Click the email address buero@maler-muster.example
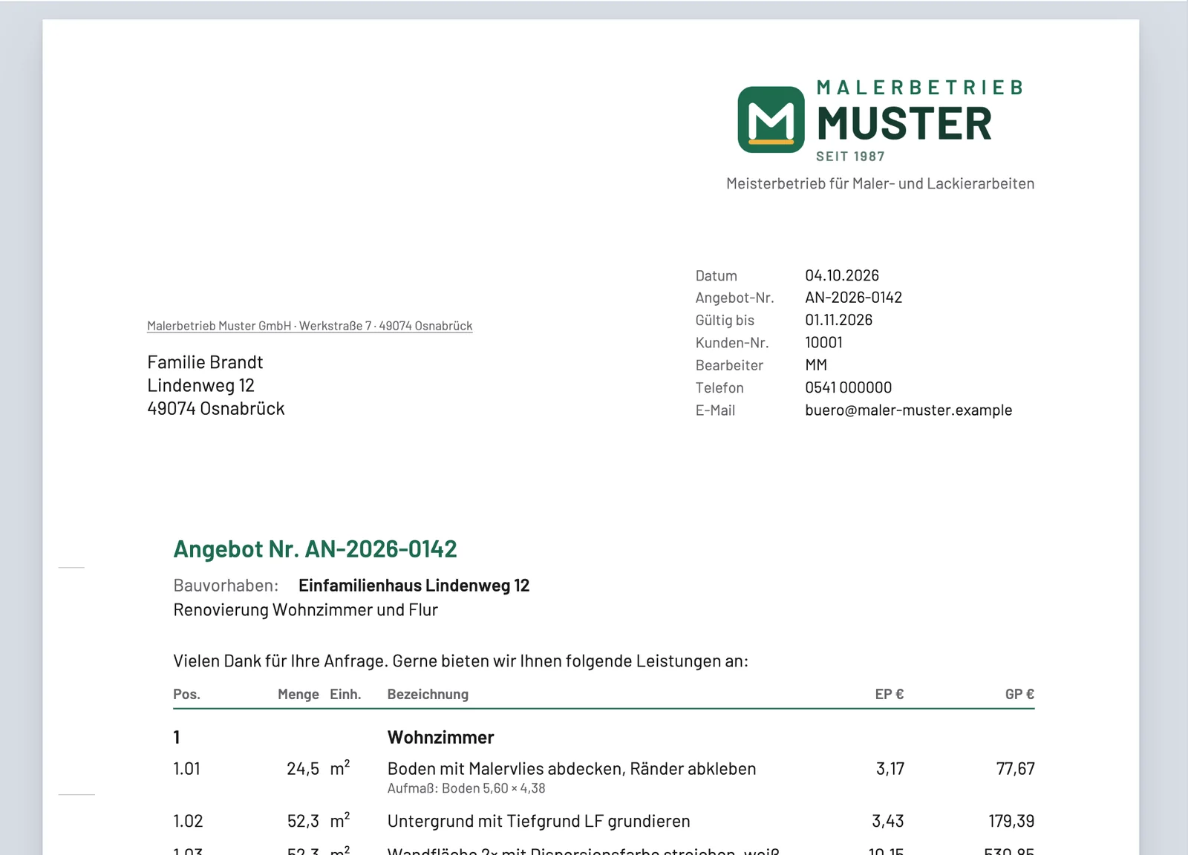Screen dimensions: 1188x855 [909, 410]
